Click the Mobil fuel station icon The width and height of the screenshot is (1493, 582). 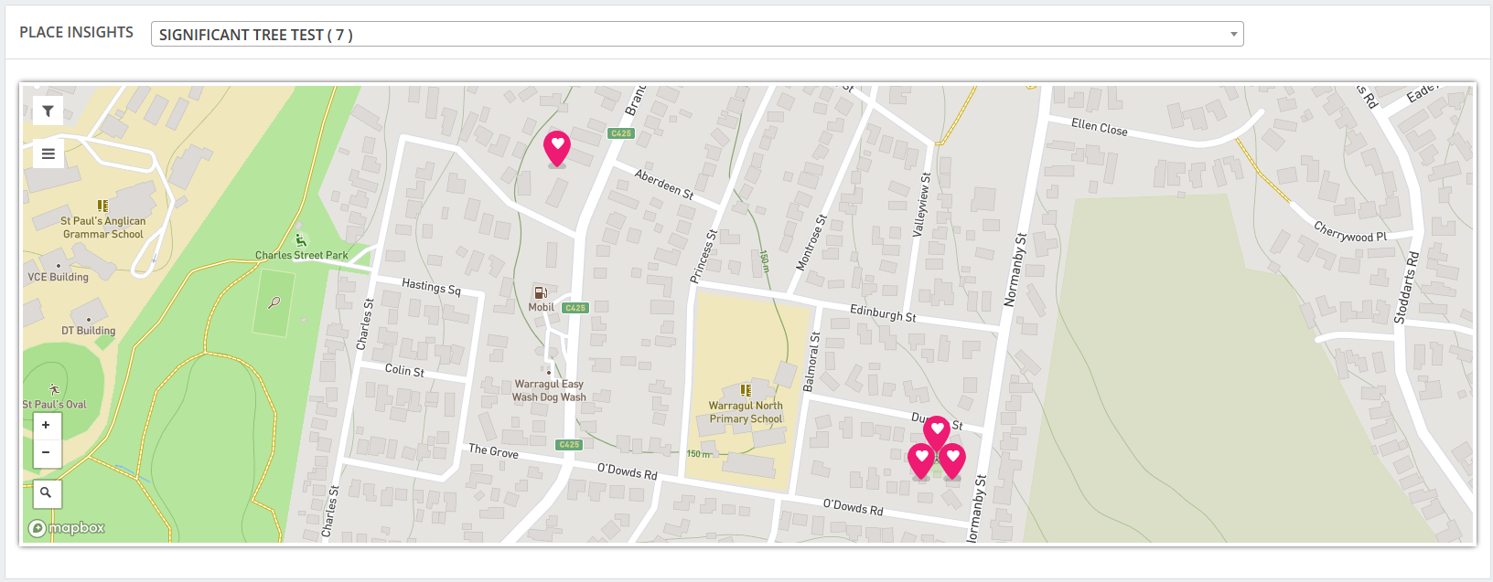coord(541,293)
